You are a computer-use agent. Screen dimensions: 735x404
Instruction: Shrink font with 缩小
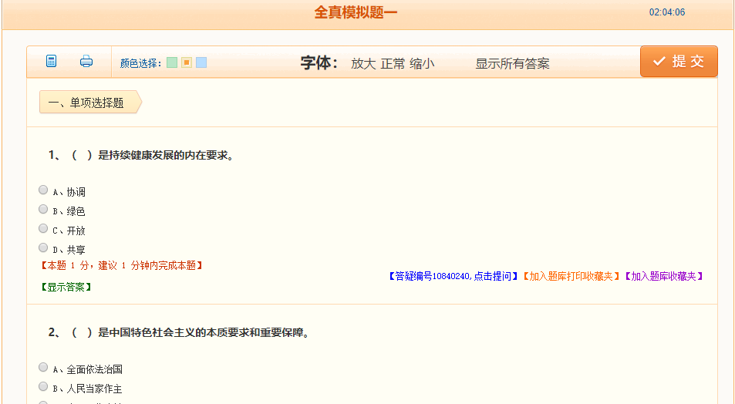[422, 63]
